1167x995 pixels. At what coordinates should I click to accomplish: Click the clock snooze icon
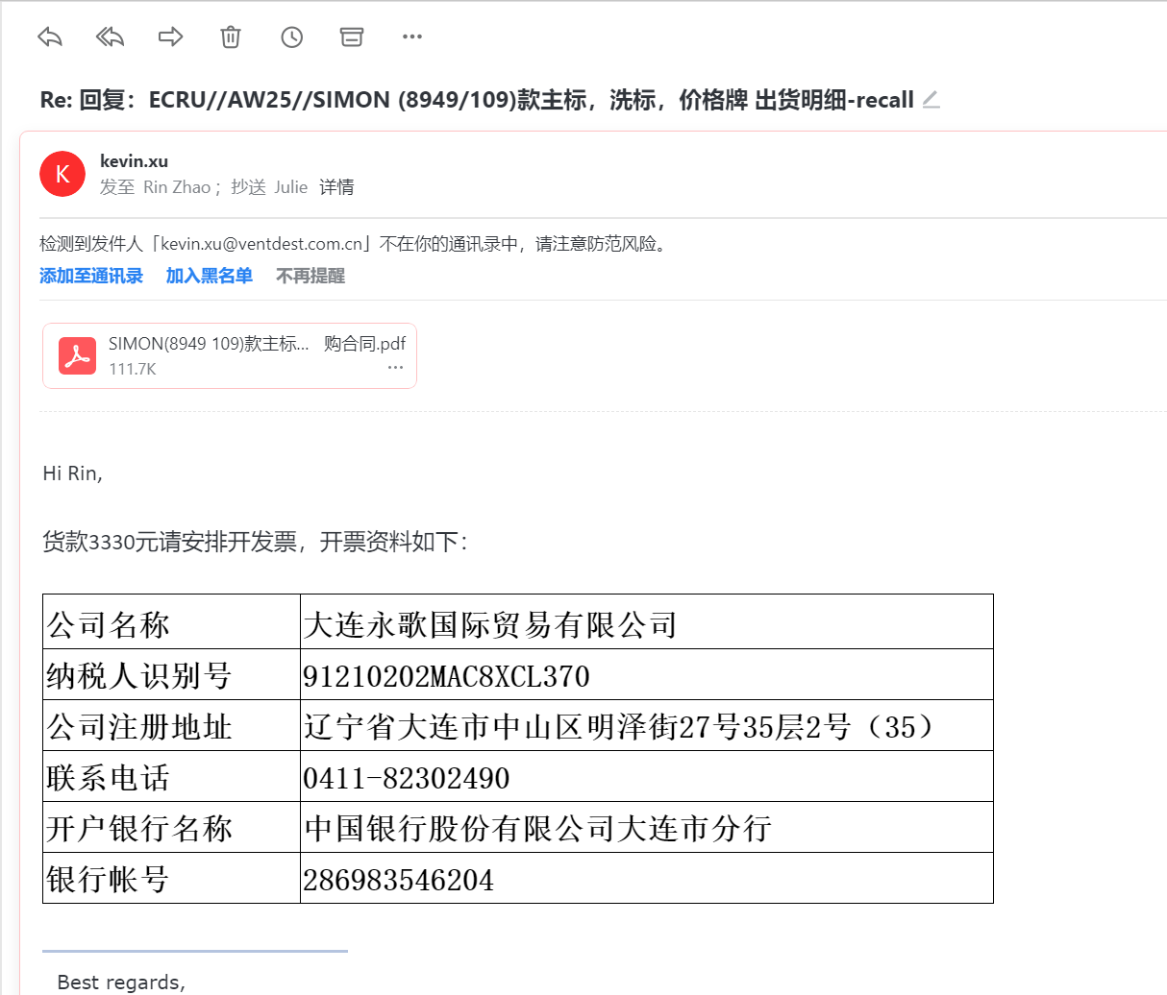(x=291, y=37)
